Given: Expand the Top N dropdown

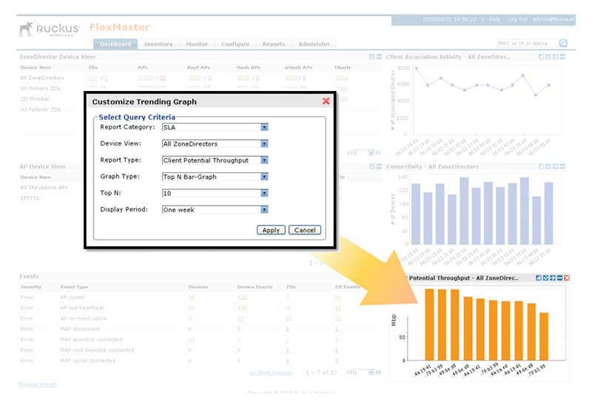Looking at the screenshot, I should tap(215, 193).
